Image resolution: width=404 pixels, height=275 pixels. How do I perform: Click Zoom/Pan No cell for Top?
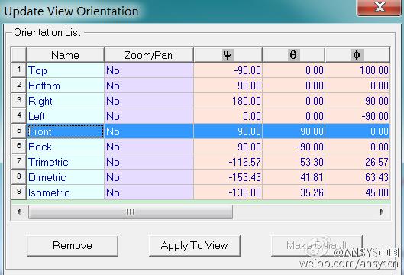point(149,70)
